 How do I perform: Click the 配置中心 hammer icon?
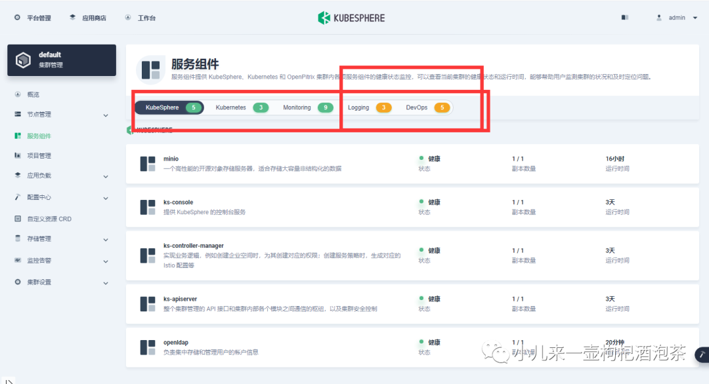coord(18,197)
